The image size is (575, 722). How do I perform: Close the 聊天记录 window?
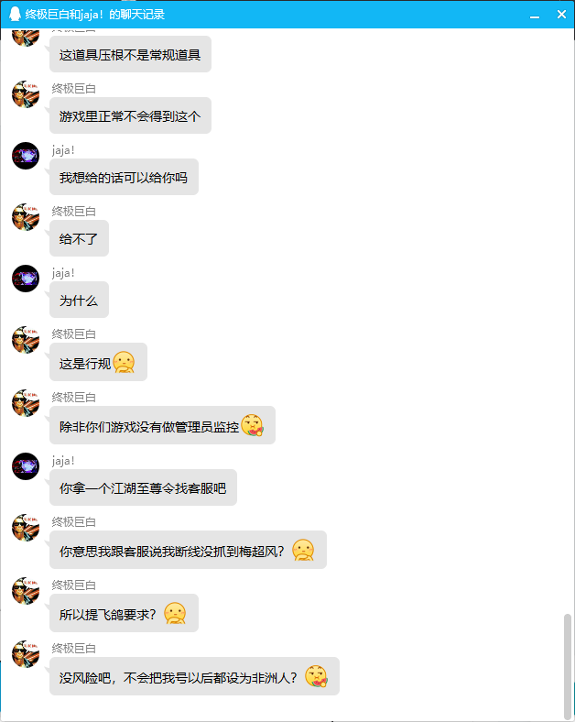[x=561, y=15]
